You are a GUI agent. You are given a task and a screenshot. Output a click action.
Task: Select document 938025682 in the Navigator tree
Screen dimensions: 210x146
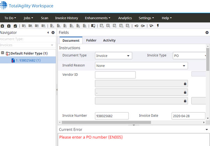[28, 60]
